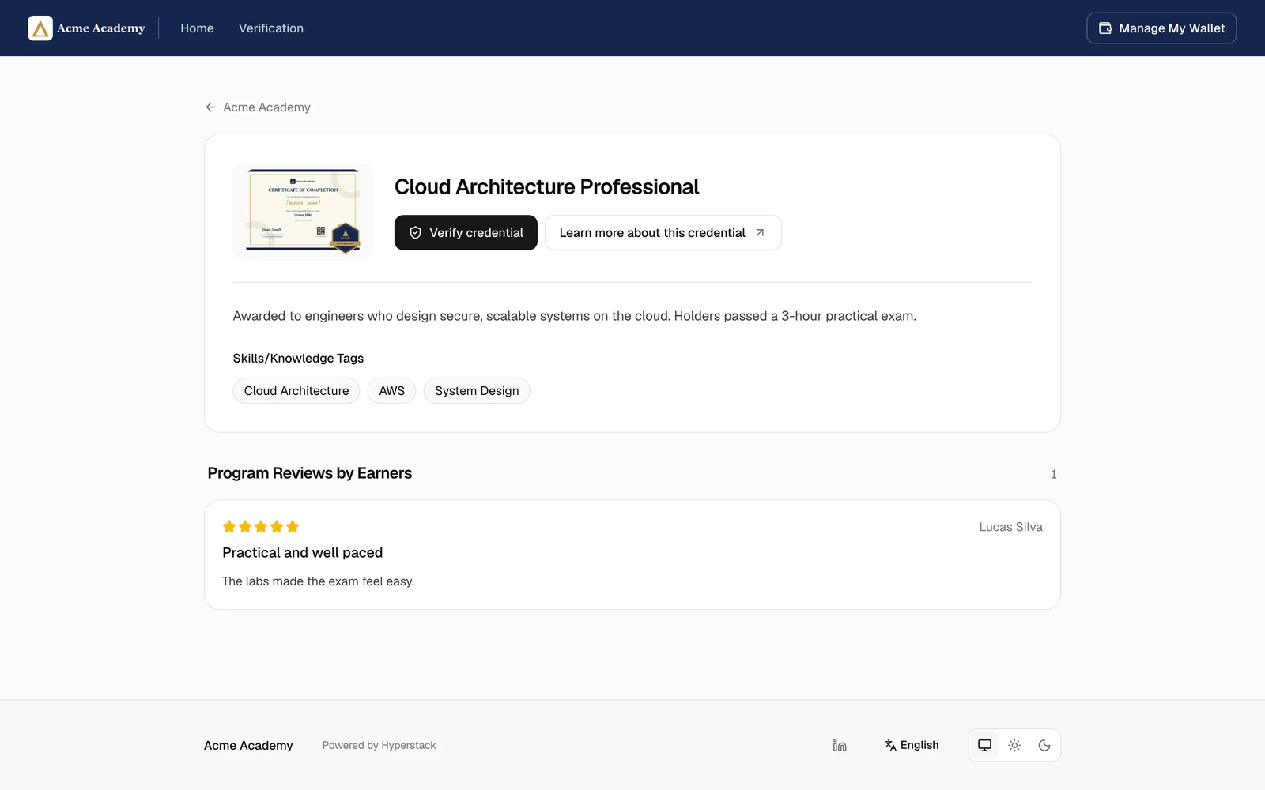Select the Cloud Architecture tag
This screenshot has height=790, width=1265.
tap(296, 391)
